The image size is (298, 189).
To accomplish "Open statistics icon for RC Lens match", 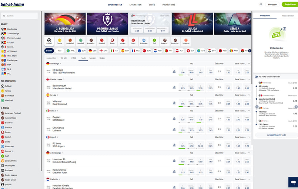I will coord(174,145).
